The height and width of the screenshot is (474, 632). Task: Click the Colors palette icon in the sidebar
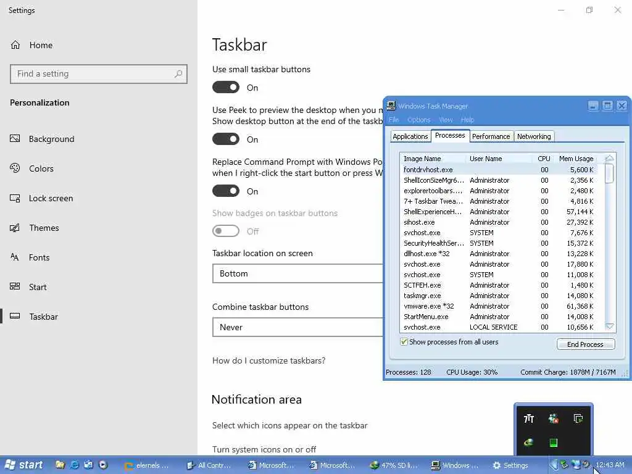coord(15,168)
